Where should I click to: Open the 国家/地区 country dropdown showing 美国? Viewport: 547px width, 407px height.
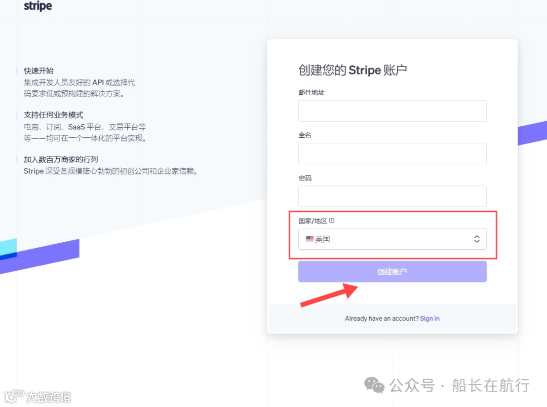click(x=392, y=239)
